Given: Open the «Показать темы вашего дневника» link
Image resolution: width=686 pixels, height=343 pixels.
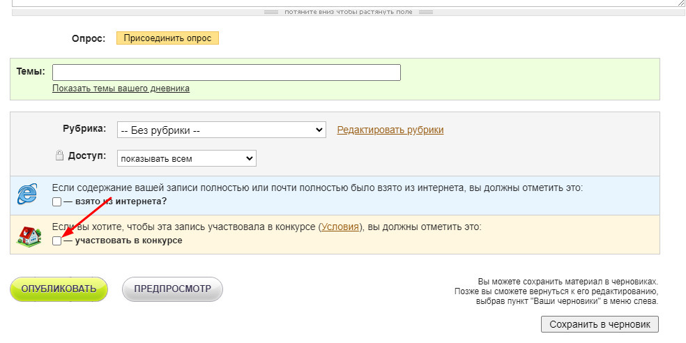Looking at the screenshot, I should [x=121, y=89].
